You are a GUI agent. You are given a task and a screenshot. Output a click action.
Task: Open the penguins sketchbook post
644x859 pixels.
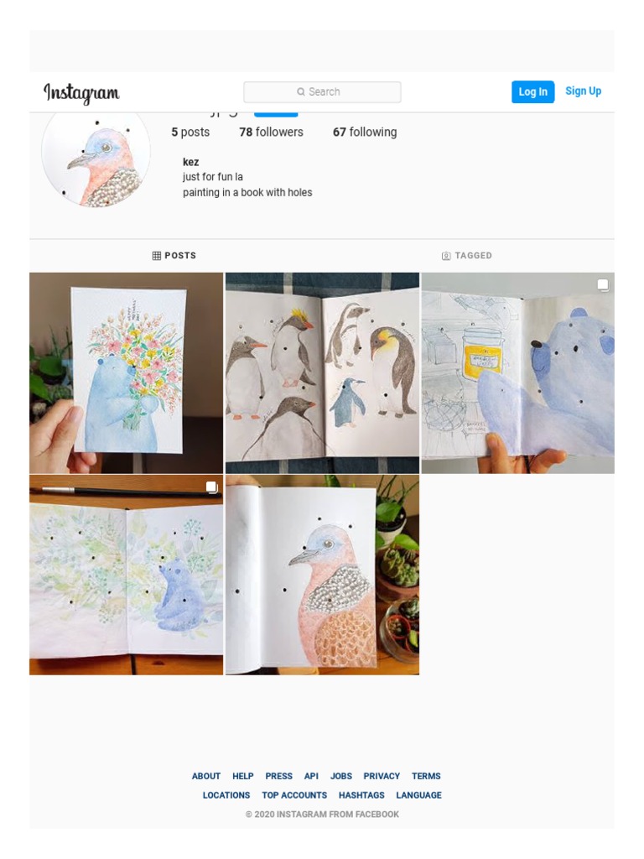click(323, 373)
